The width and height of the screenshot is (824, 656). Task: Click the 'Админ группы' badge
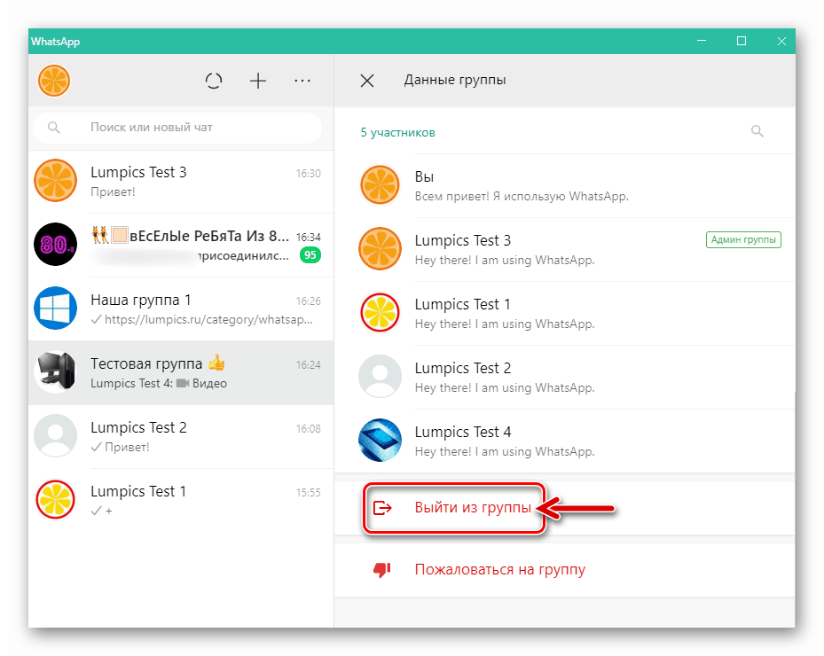click(743, 239)
